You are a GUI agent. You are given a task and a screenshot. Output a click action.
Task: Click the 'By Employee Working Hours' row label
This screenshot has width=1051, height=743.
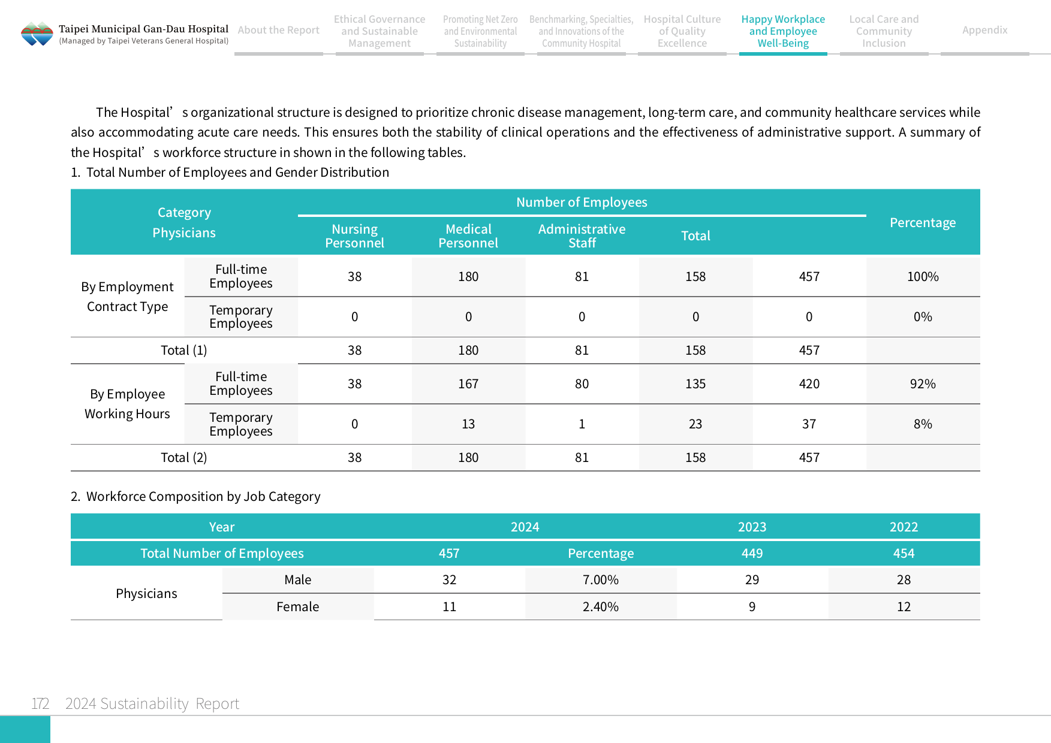coord(127,404)
